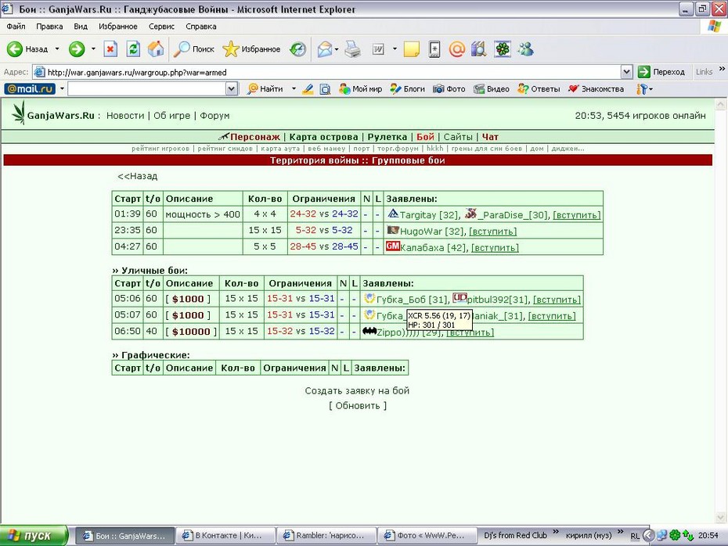This screenshot has height=546, width=728.
Task: Click the Edit with Word icon
Action: pos(378,48)
